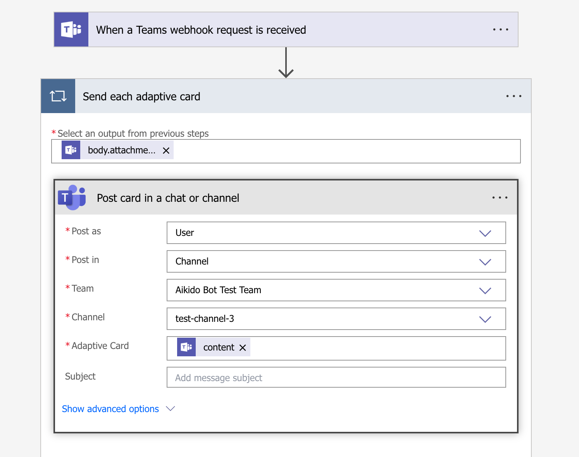Expand the Team dropdown
This screenshot has height=457, width=579.
tap(485, 290)
